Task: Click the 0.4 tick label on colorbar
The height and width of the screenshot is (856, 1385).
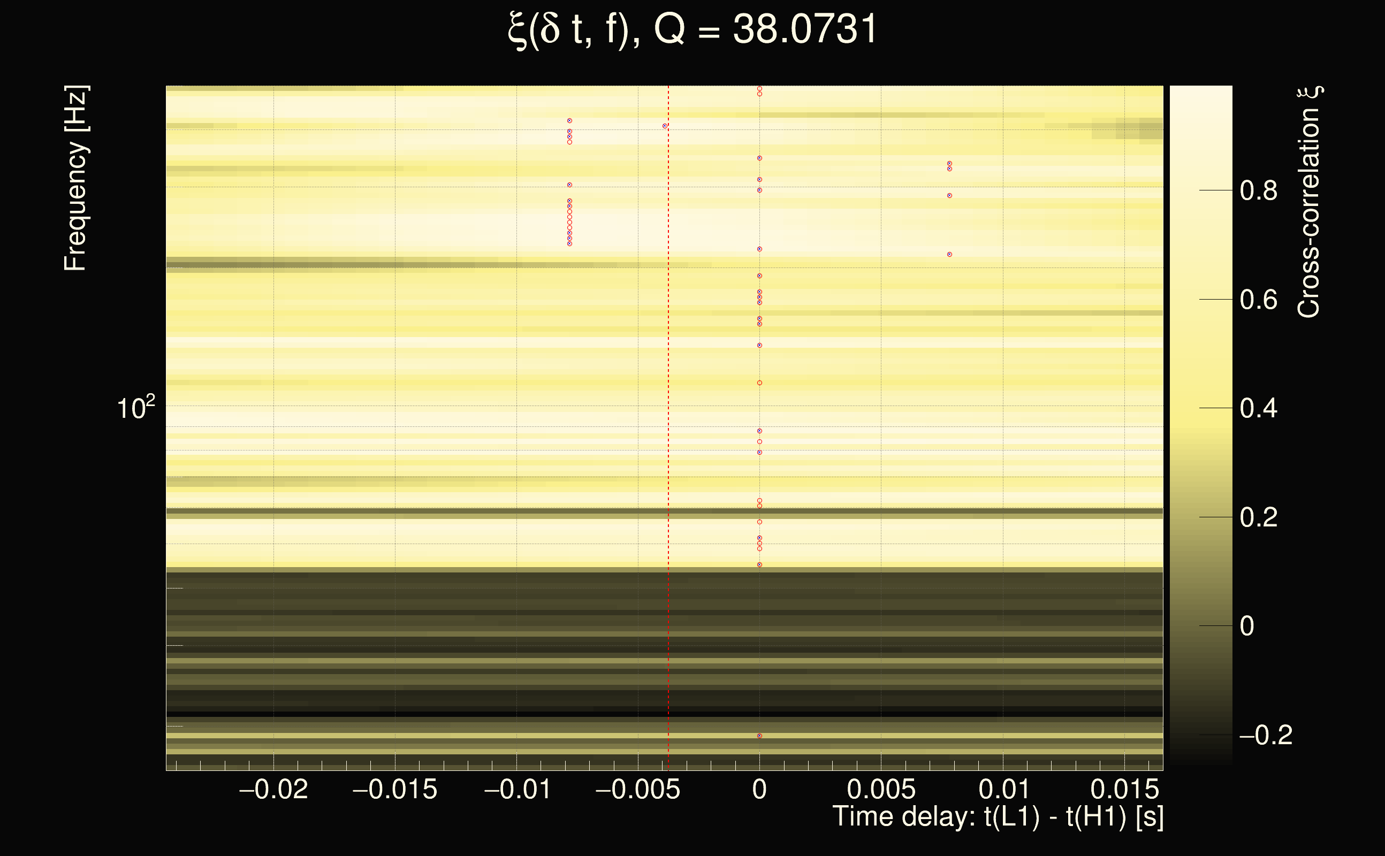Action: [1258, 408]
